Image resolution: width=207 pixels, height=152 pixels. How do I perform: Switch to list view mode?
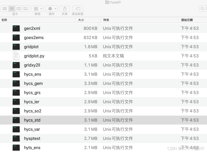click(x=12, y=9)
